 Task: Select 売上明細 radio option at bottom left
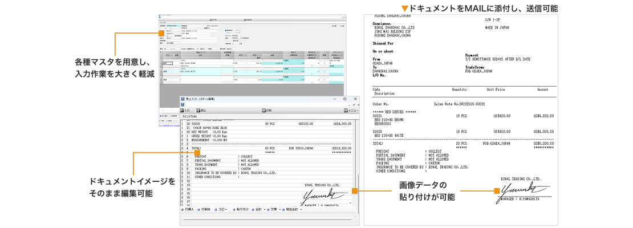160,115
